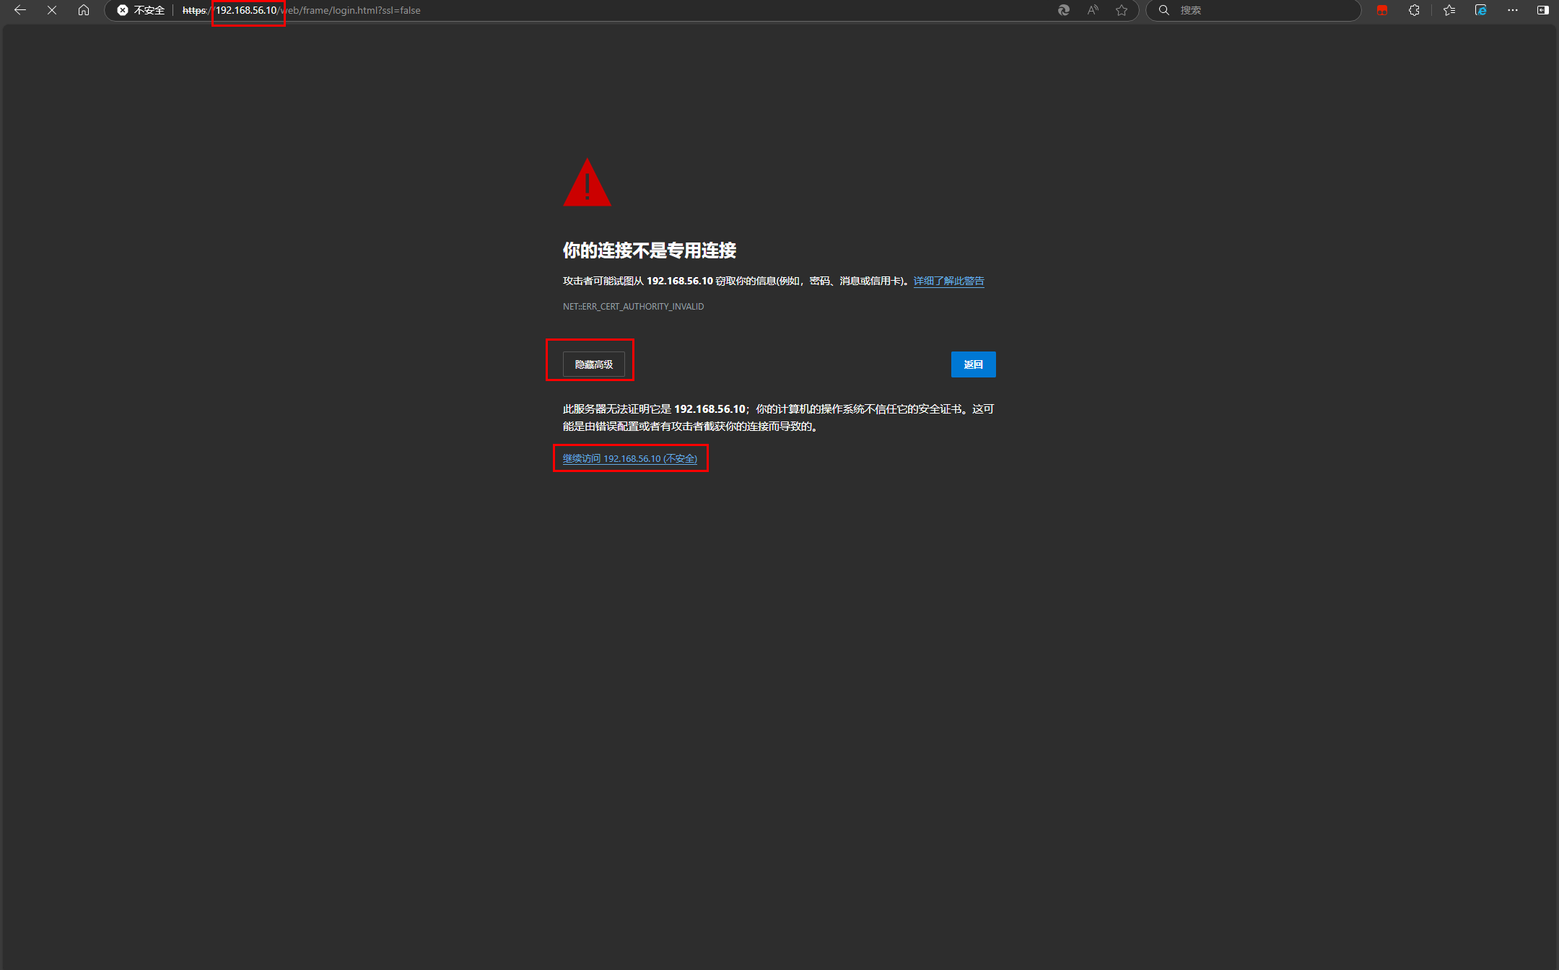Image resolution: width=1559 pixels, height=970 pixels.
Task: Open the settings and more menu
Action: (1513, 10)
